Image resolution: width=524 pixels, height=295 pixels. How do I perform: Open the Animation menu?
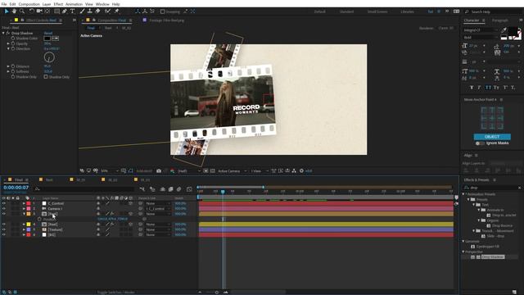coord(74,4)
